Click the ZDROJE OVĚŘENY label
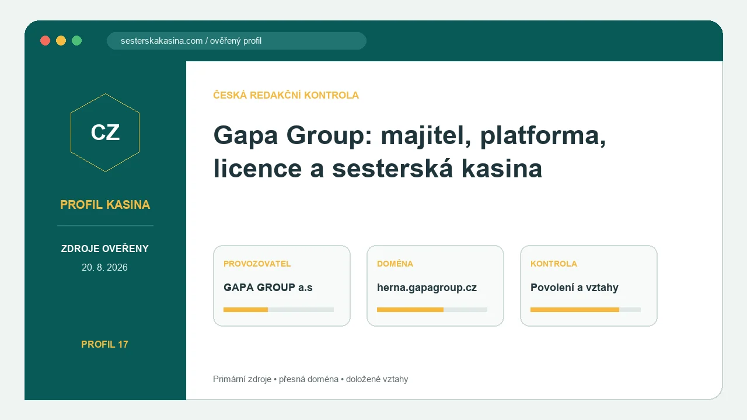Image resolution: width=747 pixels, height=420 pixels. 105,249
